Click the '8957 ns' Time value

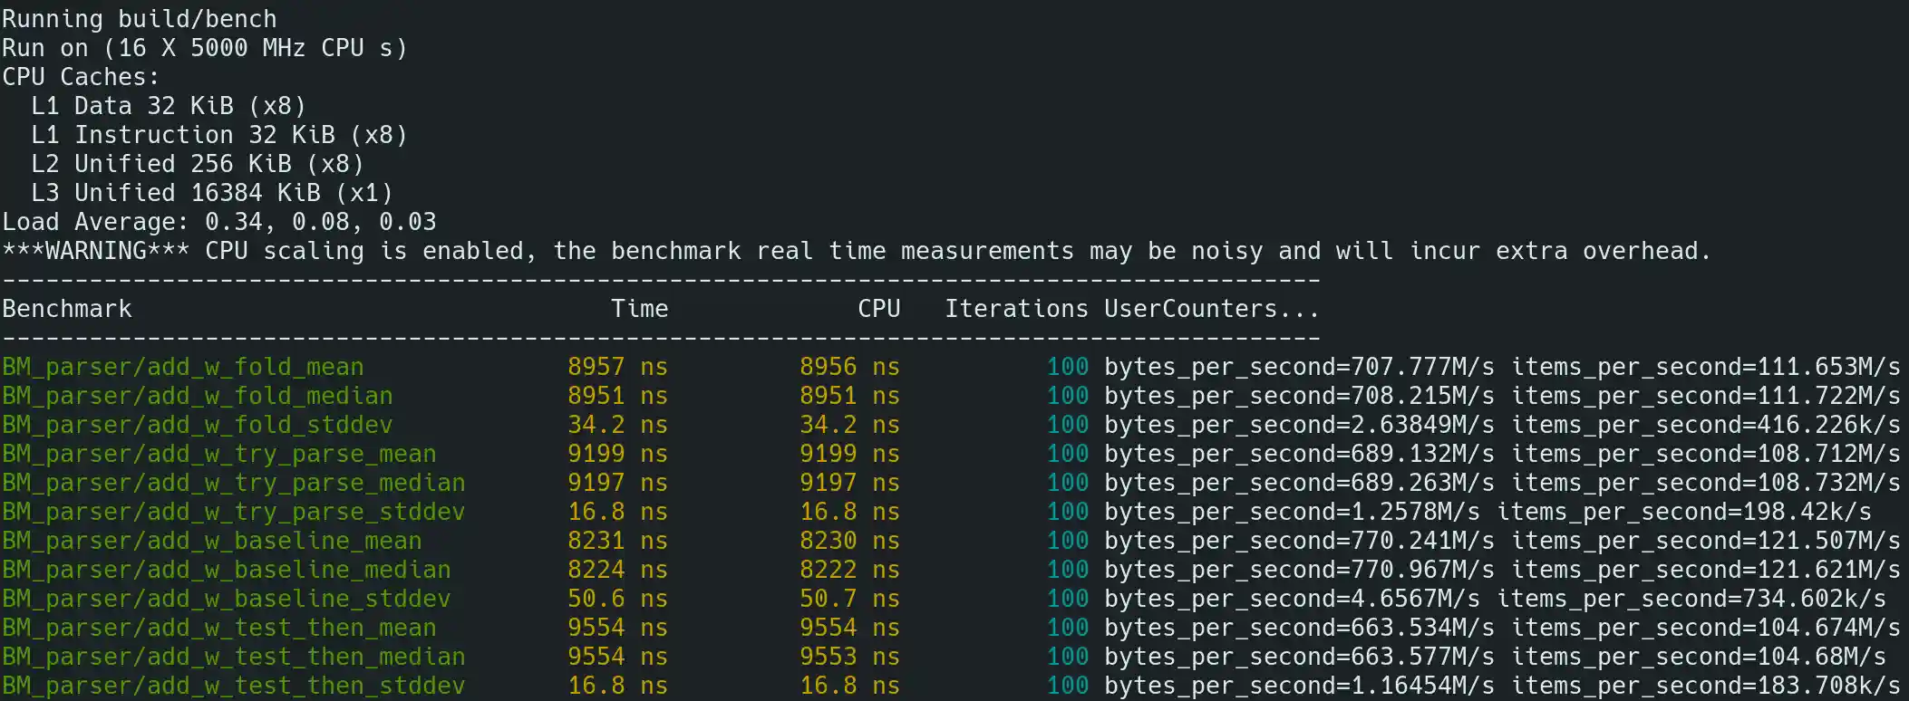click(x=618, y=367)
